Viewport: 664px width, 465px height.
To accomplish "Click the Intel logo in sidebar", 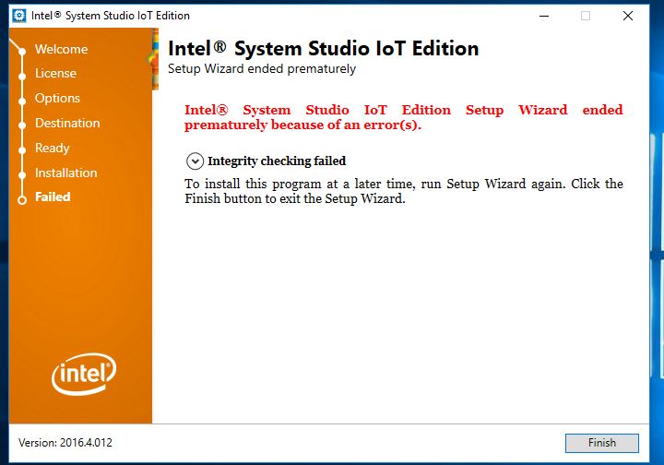I will [x=84, y=374].
